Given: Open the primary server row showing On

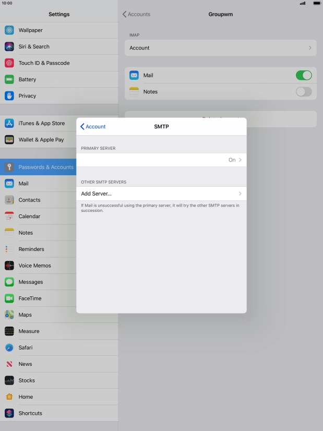Looking at the screenshot, I should 161,160.
